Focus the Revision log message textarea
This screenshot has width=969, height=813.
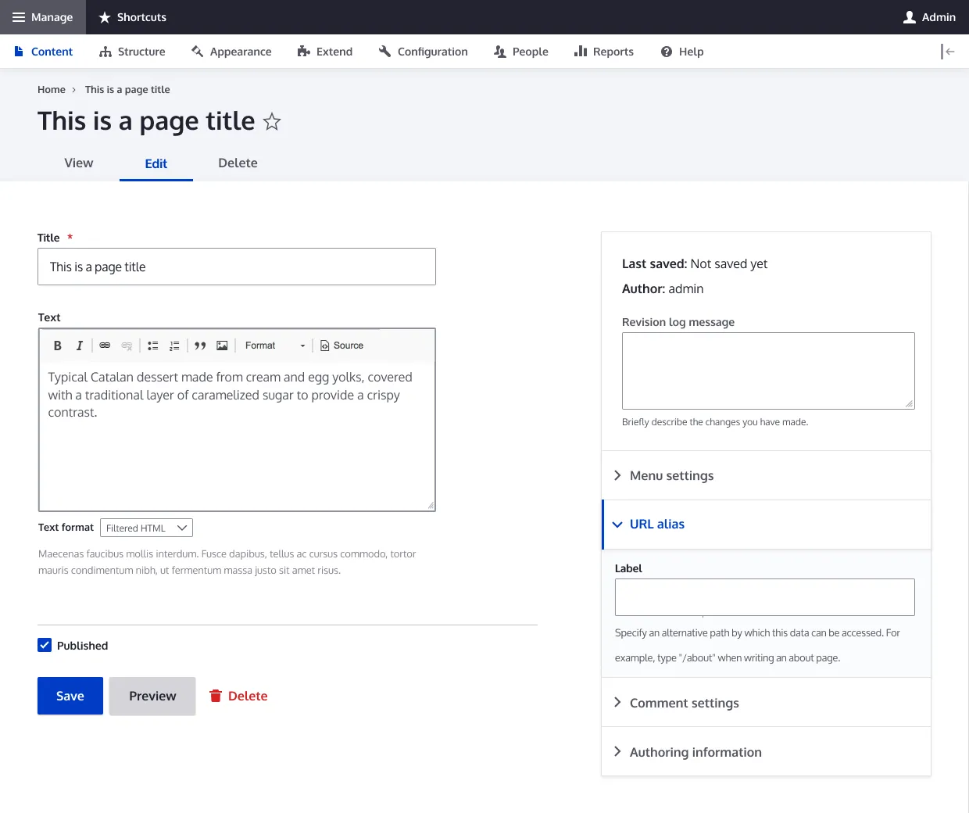coord(768,371)
